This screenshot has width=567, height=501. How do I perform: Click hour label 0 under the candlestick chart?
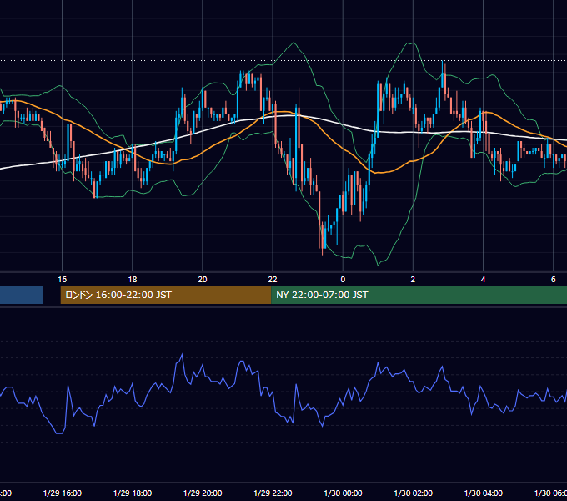(x=343, y=280)
